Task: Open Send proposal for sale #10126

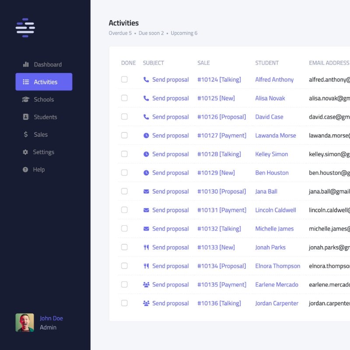Action: (171, 117)
